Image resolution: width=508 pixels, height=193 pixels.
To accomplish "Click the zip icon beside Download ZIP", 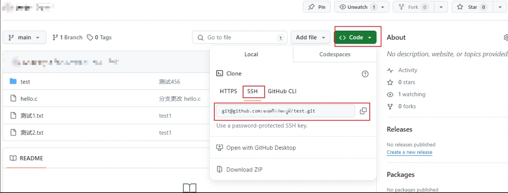I will [219, 169].
